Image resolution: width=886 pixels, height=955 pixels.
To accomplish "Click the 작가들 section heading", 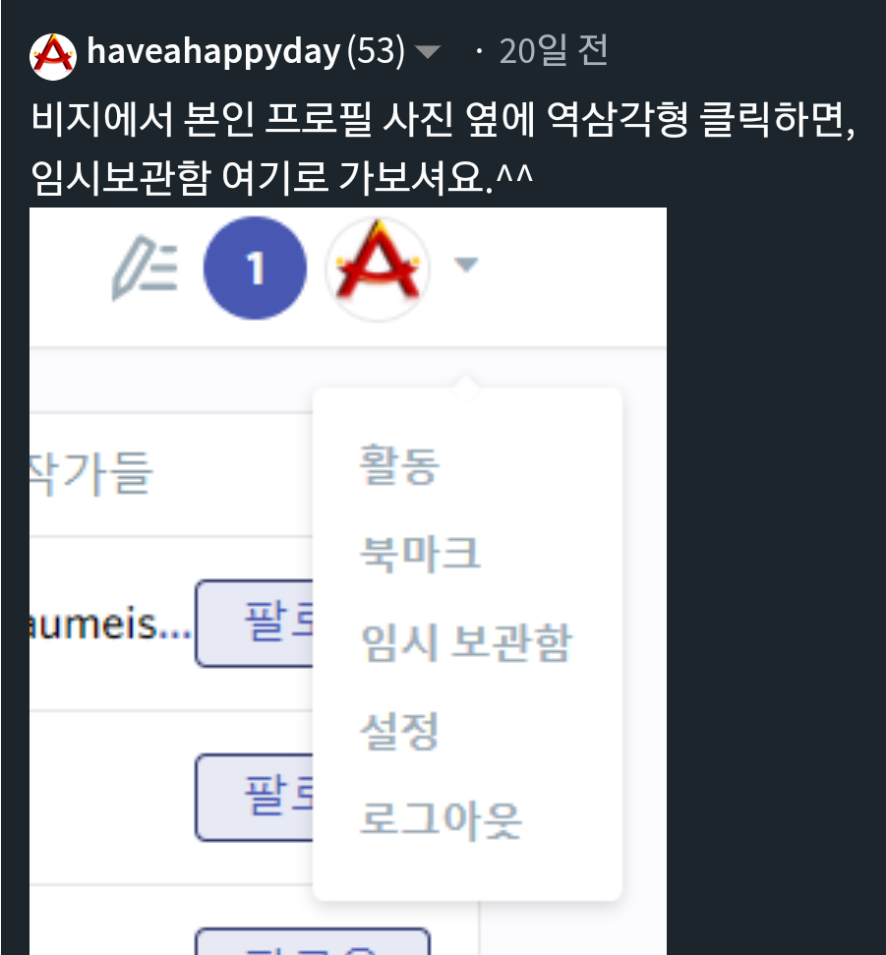I will coord(91,473).
